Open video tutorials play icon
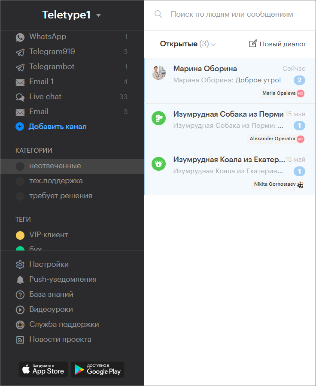Image resolution: width=316 pixels, height=386 pixels. click(20, 310)
